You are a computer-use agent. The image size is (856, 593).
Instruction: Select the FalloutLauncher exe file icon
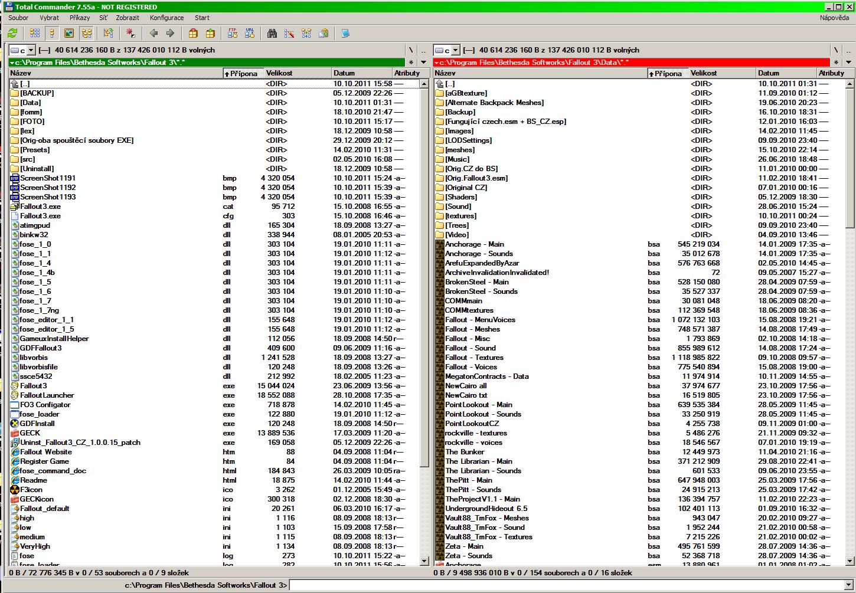(15, 395)
